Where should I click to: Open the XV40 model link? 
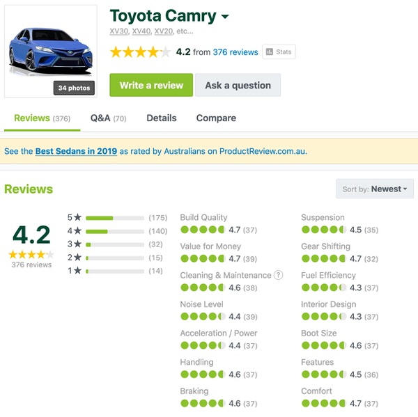pos(141,31)
